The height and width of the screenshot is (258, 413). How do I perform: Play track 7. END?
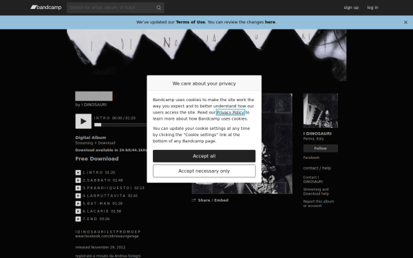[78, 219]
